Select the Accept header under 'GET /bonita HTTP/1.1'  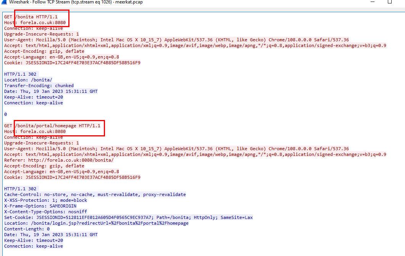pos(195,45)
